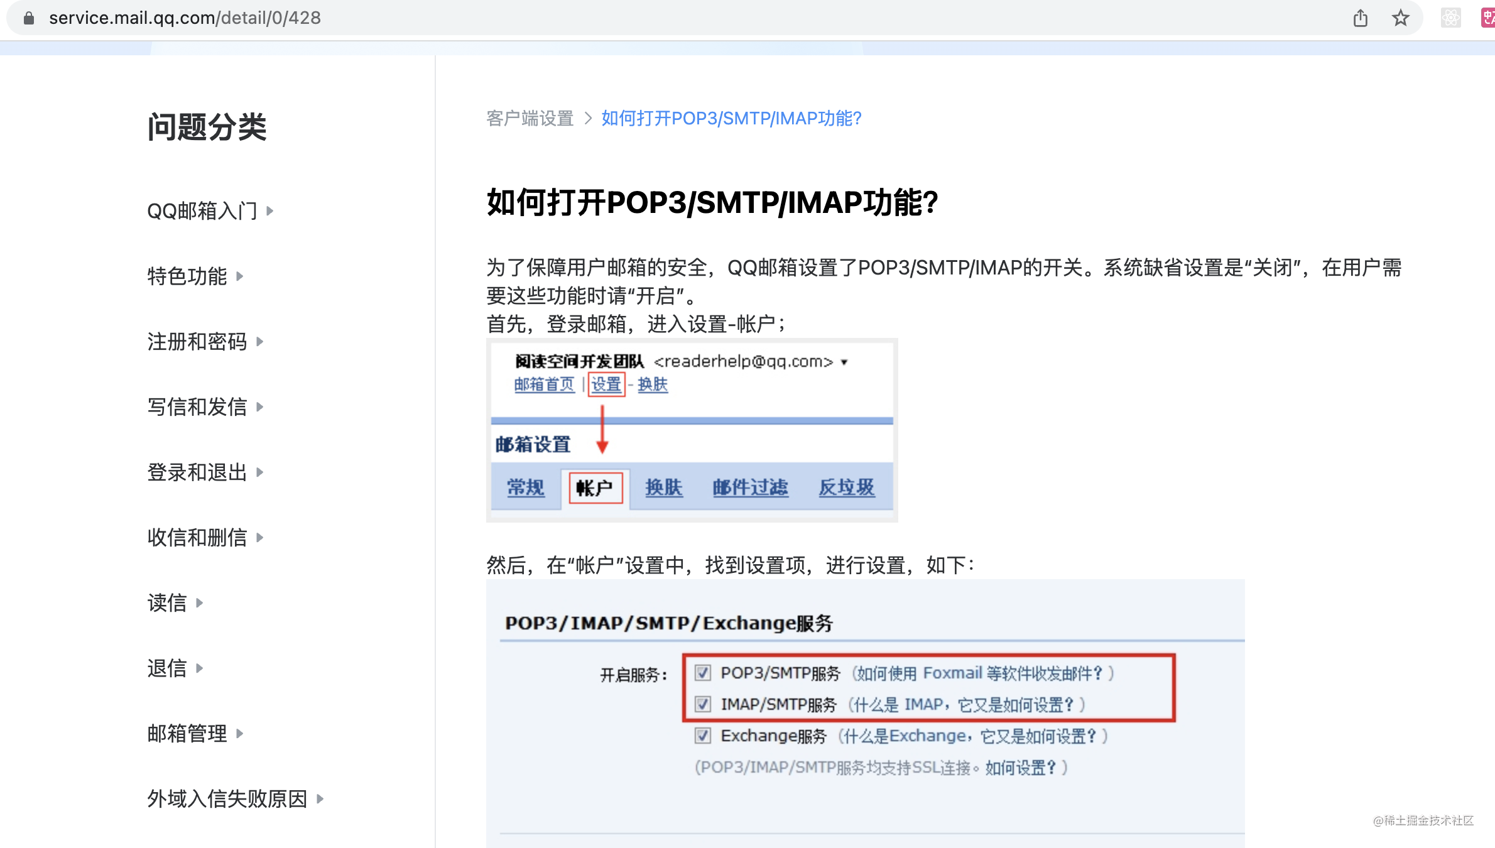Toggle the Exchange服务 checkbox
Viewport: 1495px width, 848px height.
tap(703, 736)
